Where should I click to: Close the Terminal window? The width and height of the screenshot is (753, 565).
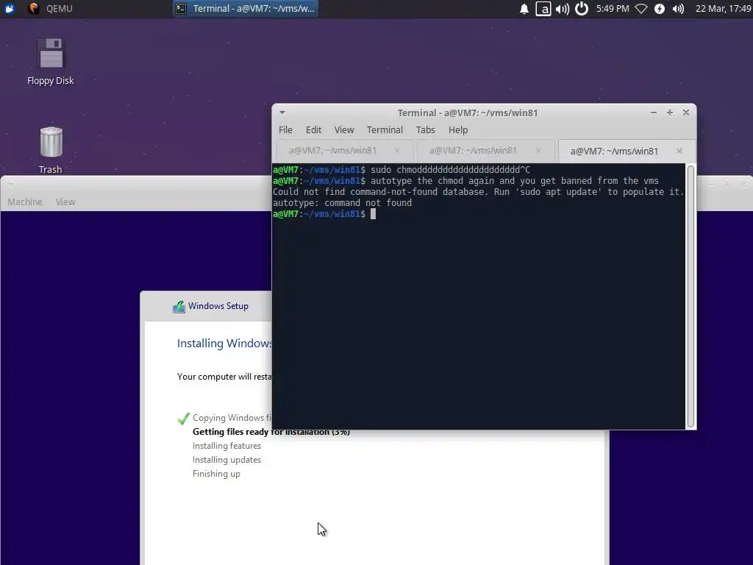pos(686,113)
